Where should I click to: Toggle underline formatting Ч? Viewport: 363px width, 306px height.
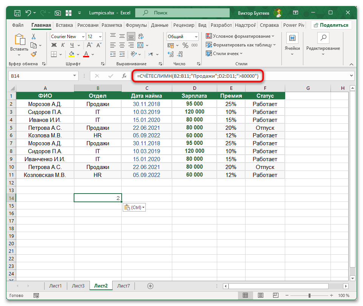[x=72, y=45]
